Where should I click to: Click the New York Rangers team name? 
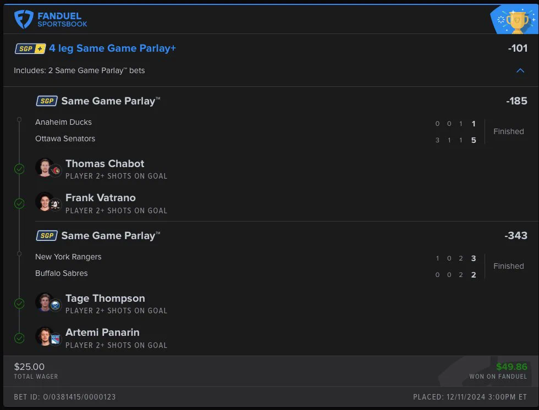[68, 257]
